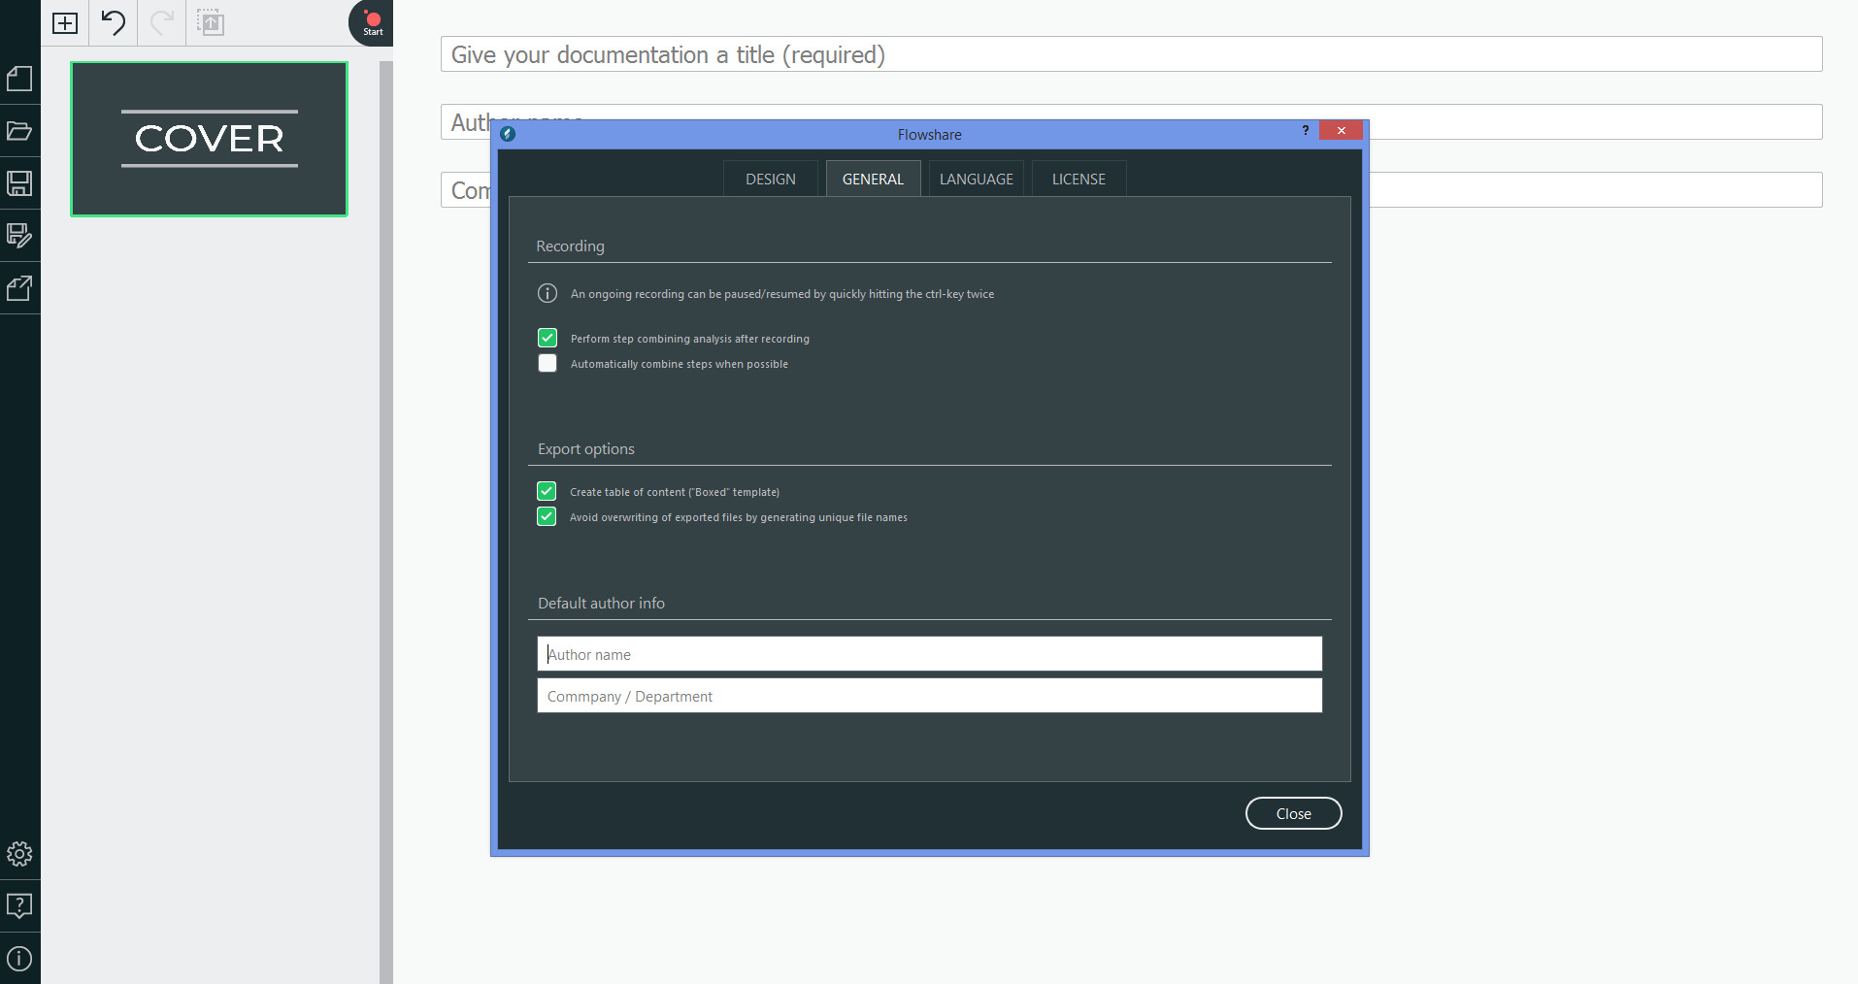This screenshot has height=984, width=1858.
Task: Click the dialog help question mark
Action: (1306, 130)
